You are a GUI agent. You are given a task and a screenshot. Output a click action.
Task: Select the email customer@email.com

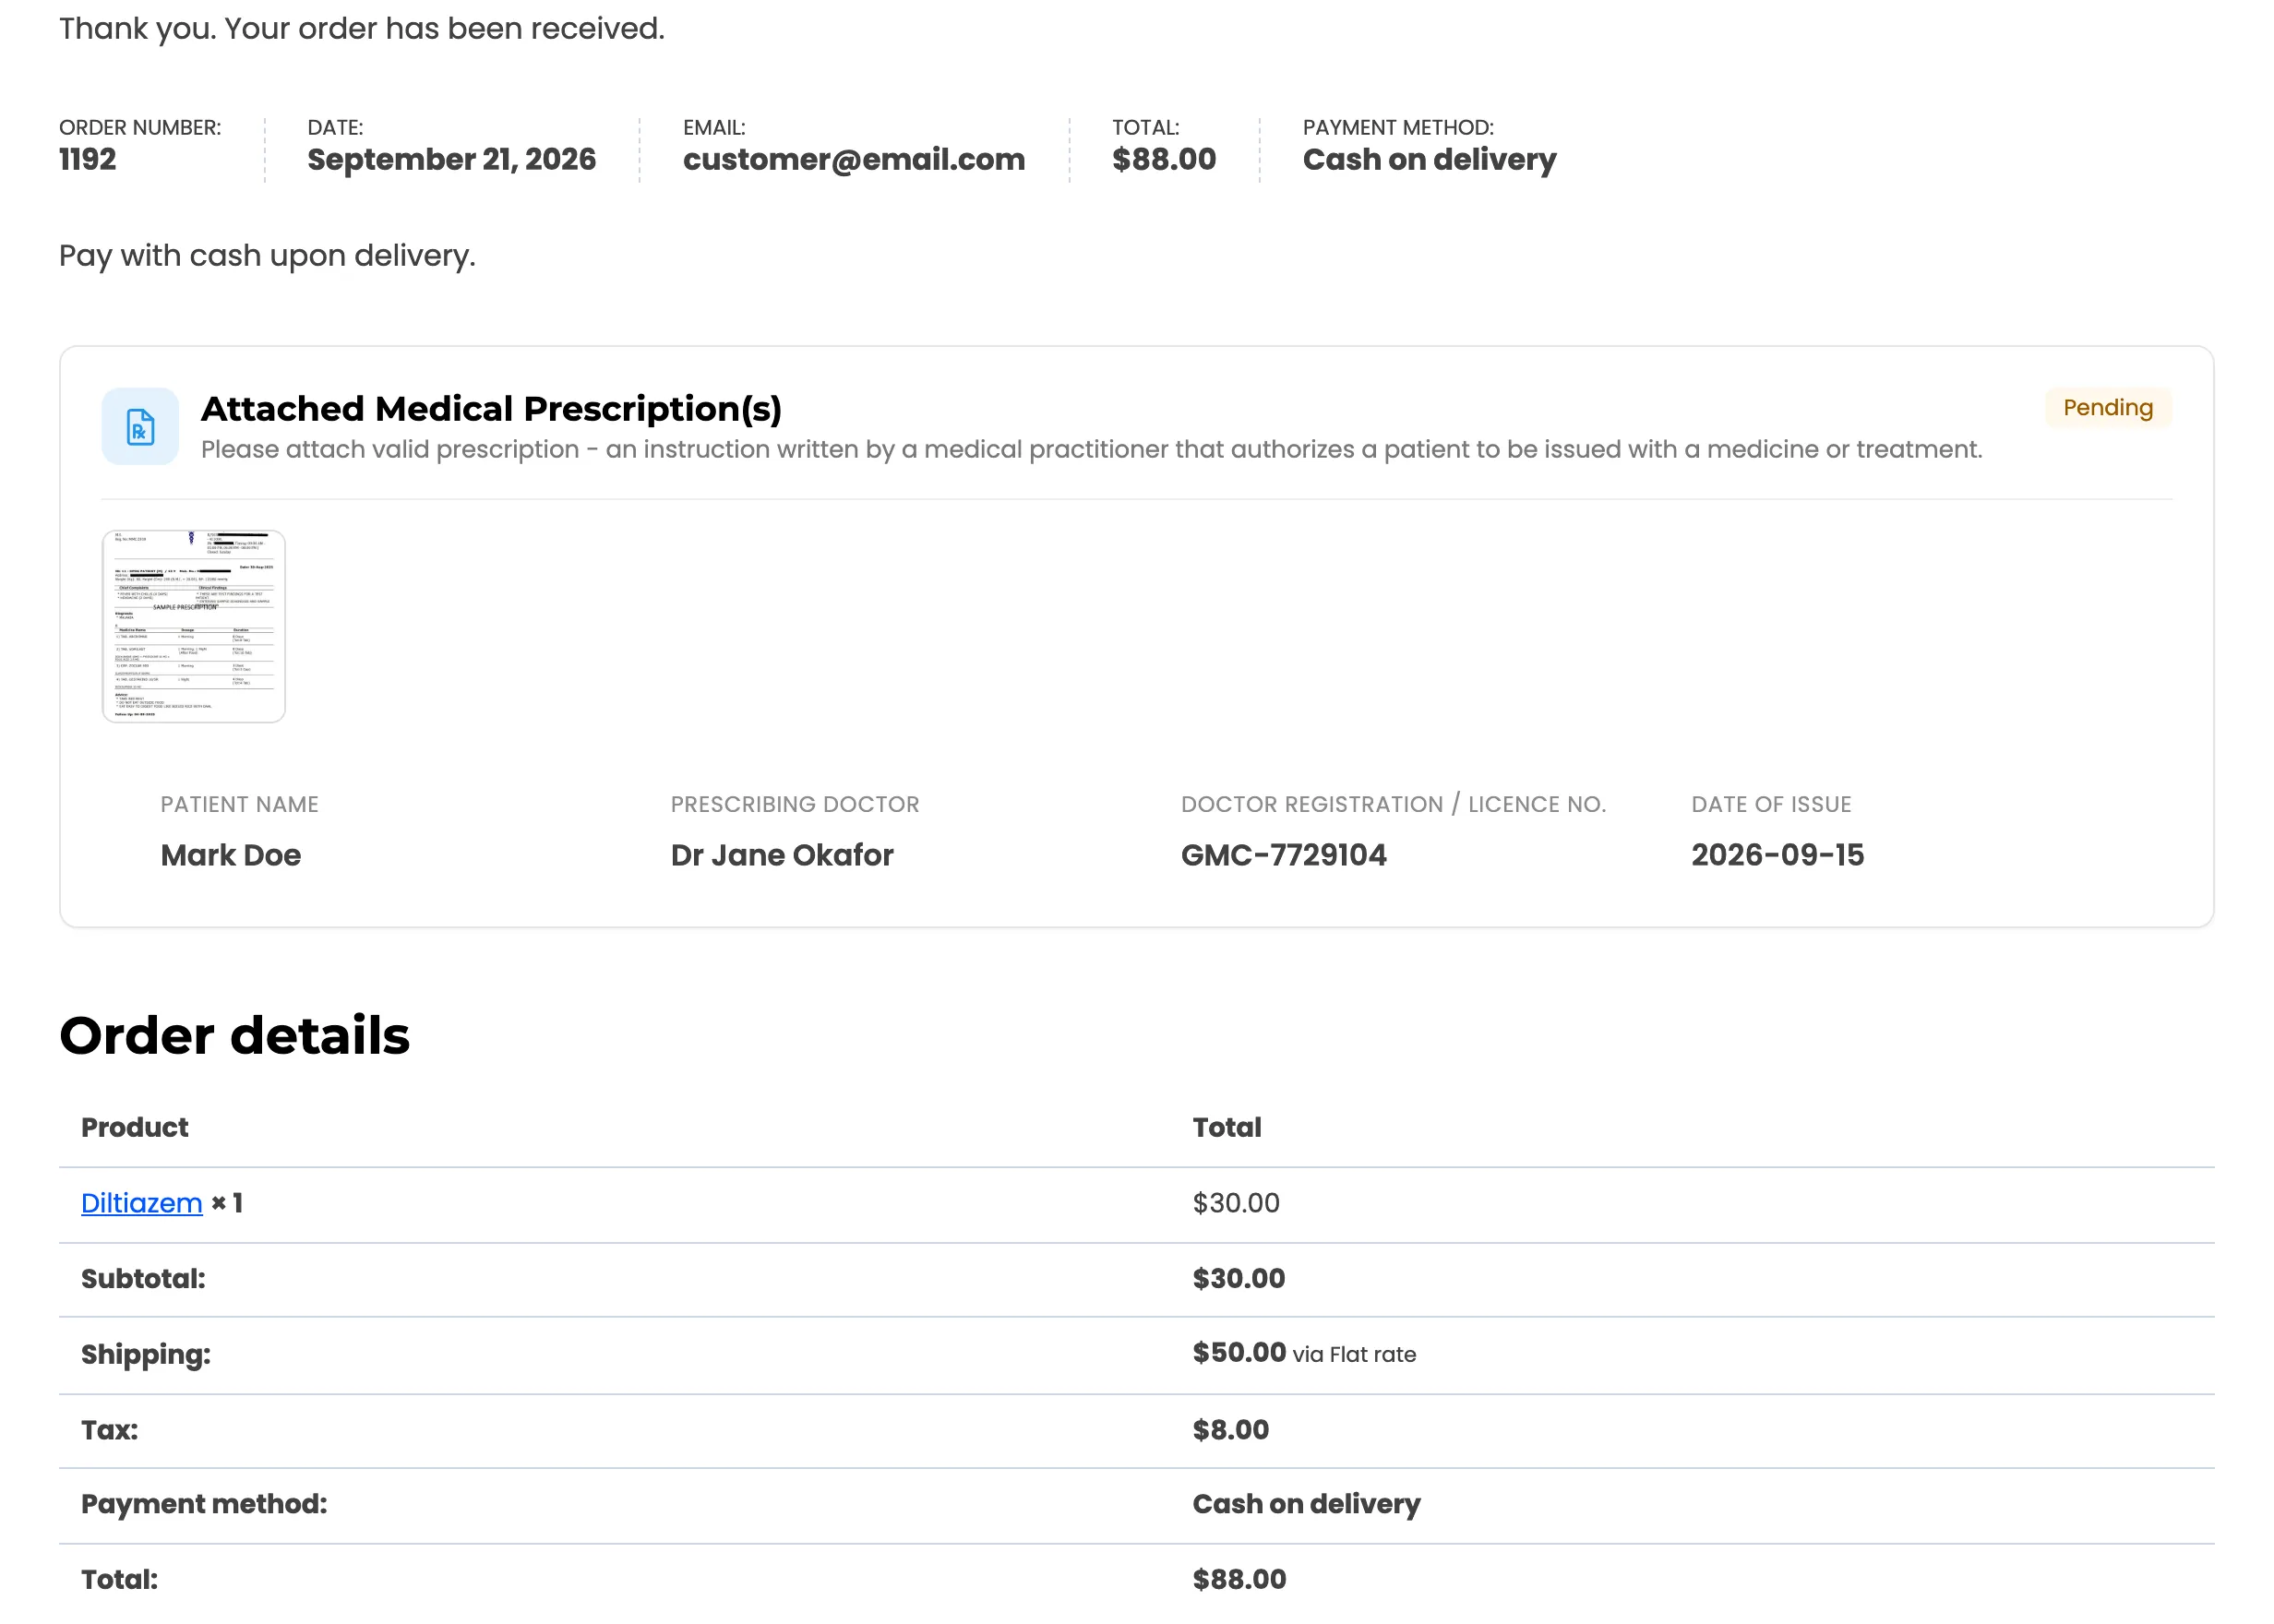(x=854, y=160)
